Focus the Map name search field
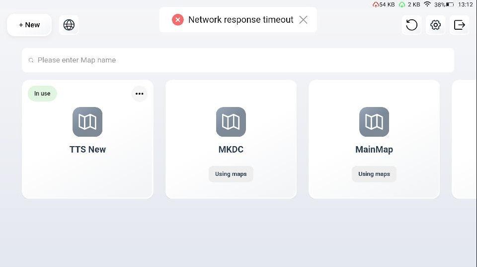This screenshot has width=477, height=267. [238, 60]
